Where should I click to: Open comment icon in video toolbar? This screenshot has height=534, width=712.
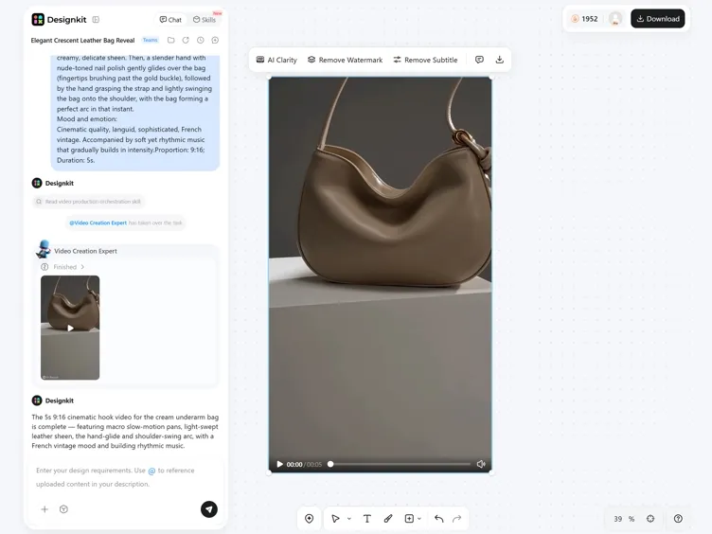479,60
